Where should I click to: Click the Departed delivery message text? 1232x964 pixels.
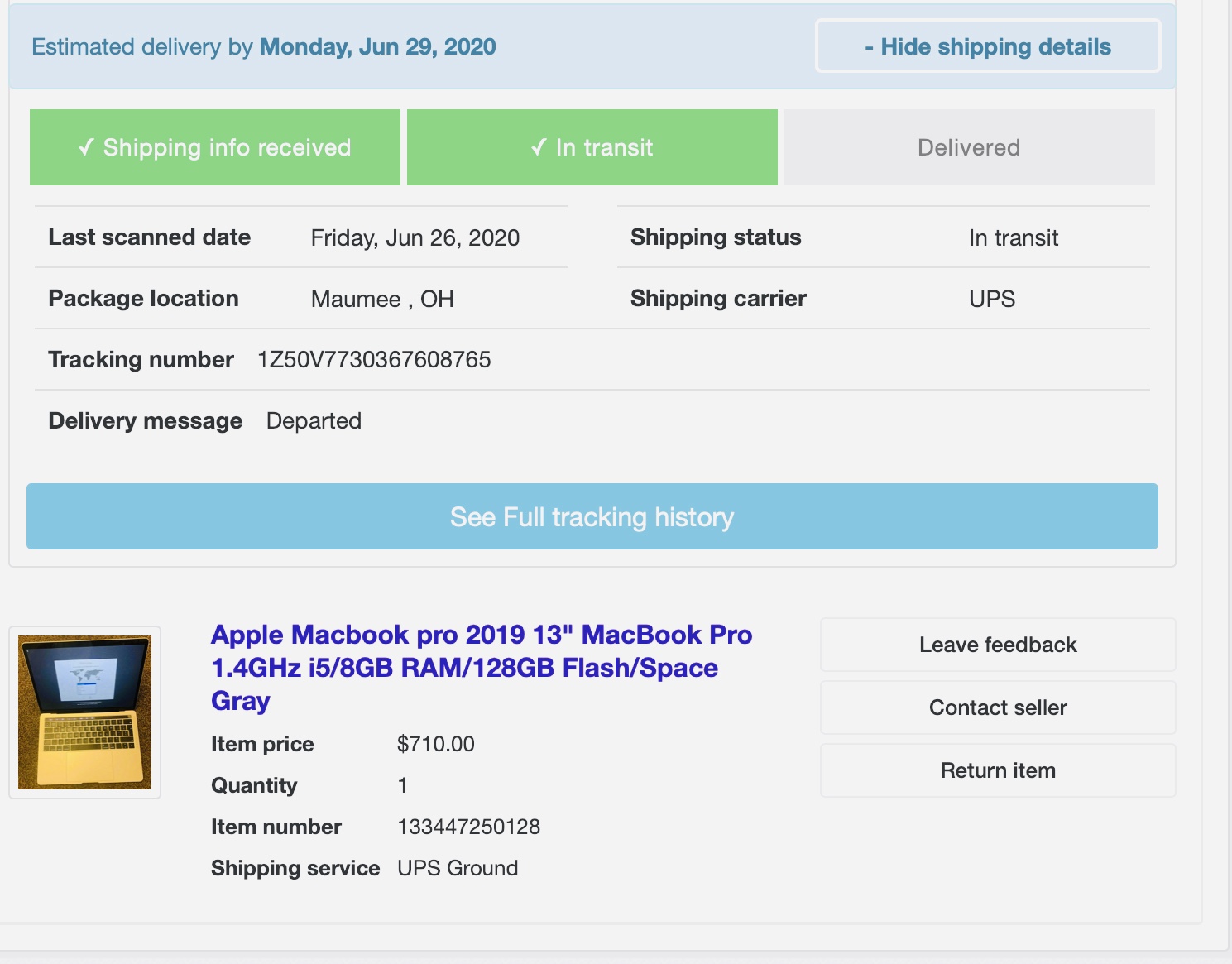point(314,421)
